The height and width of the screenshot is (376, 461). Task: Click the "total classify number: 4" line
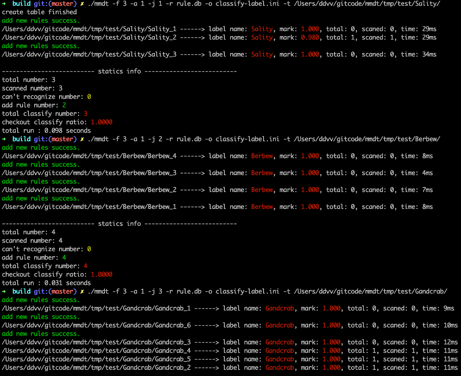coord(45,266)
